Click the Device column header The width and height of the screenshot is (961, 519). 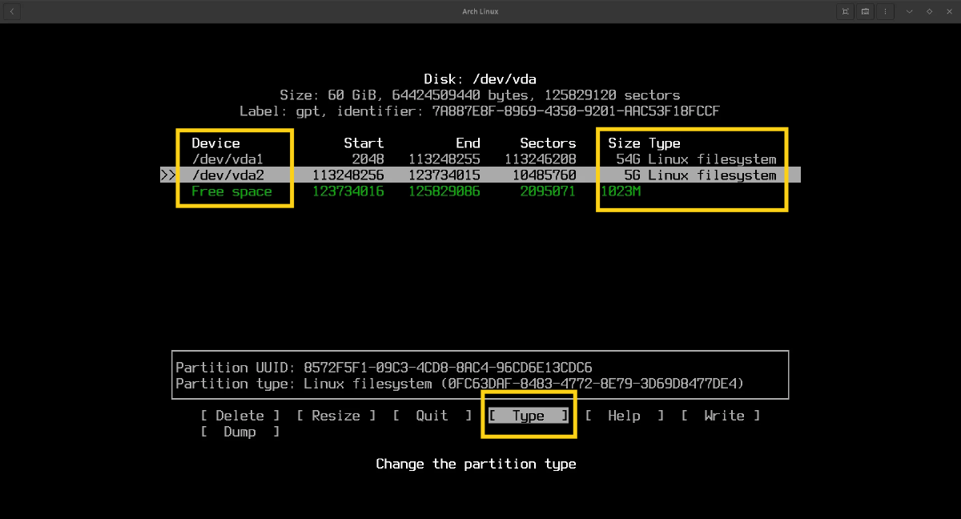click(x=215, y=143)
